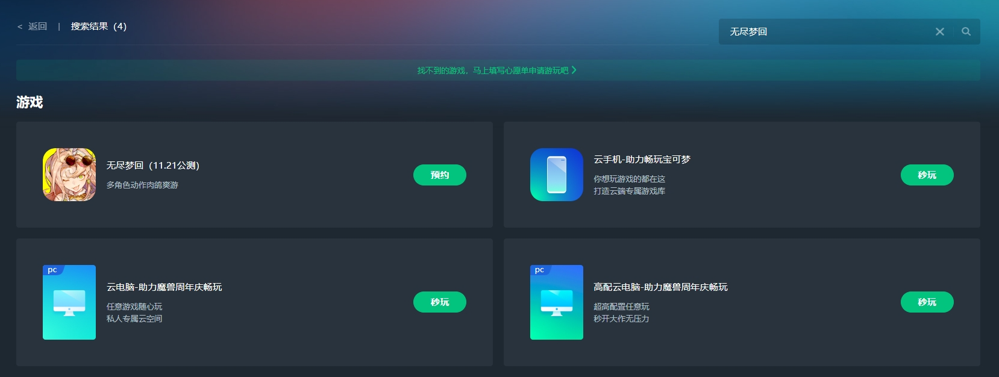This screenshot has height=377, width=999.
Task: Select the 高配云电脑-助力魔兽周年庆畅玩 title
Action: [660, 287]
